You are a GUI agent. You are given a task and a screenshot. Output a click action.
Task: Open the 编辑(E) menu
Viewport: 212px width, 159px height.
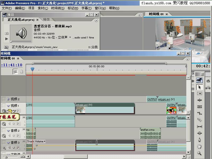click(x=20, y=8)
